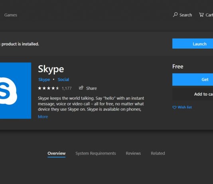The width and height of the screenshot is (213, 184).
Task: Click the Search label in header
Action: [x=186, y=15]
